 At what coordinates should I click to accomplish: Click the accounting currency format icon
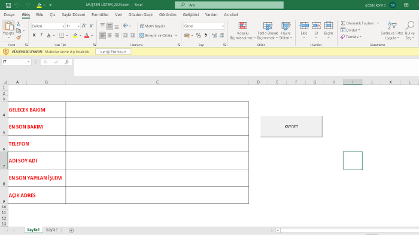pos(187,35)
